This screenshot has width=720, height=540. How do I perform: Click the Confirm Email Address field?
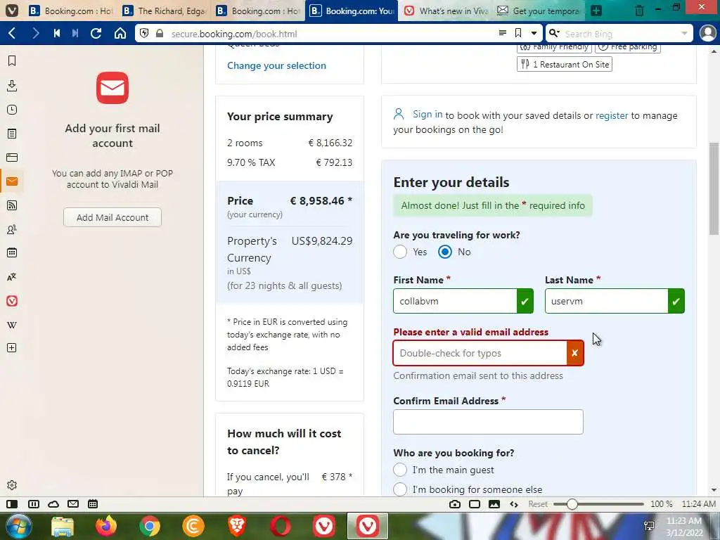488,422
